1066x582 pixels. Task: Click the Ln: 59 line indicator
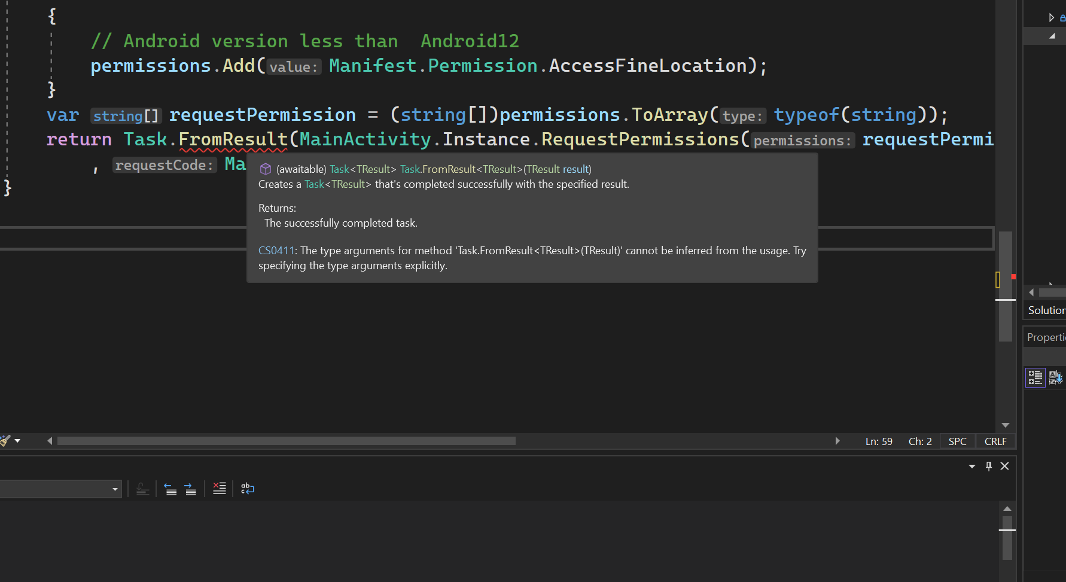pyautogui.click(x=879, y=441)
